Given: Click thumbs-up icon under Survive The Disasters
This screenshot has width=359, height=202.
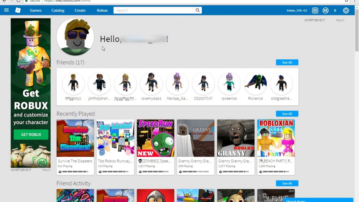Looking at the screenshot, I should [x=60, y=172].
